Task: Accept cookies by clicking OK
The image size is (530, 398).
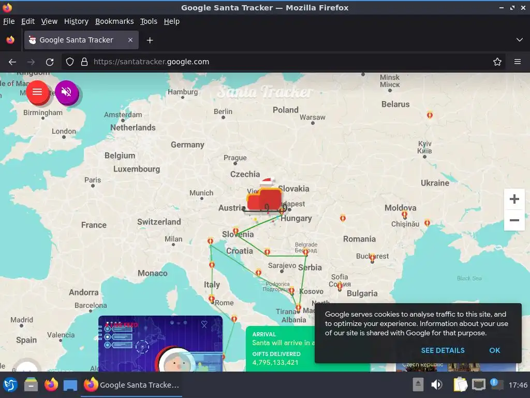Action: [494, 350]
